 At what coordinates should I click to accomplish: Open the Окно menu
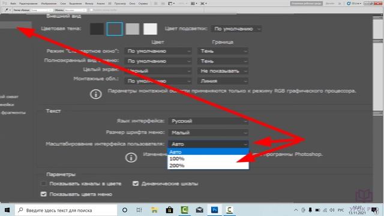click(132, 4)
